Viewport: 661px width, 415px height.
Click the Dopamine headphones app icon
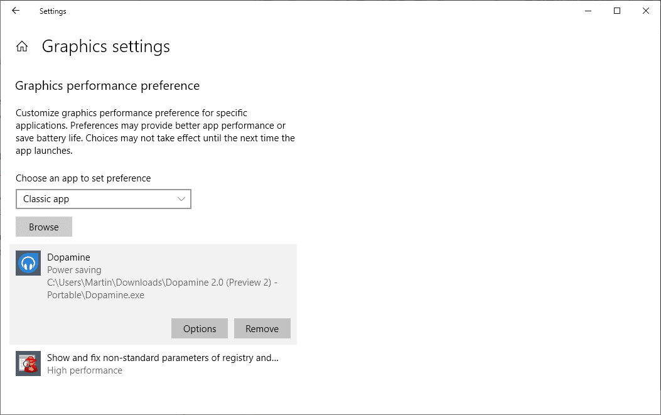[28, 263]
